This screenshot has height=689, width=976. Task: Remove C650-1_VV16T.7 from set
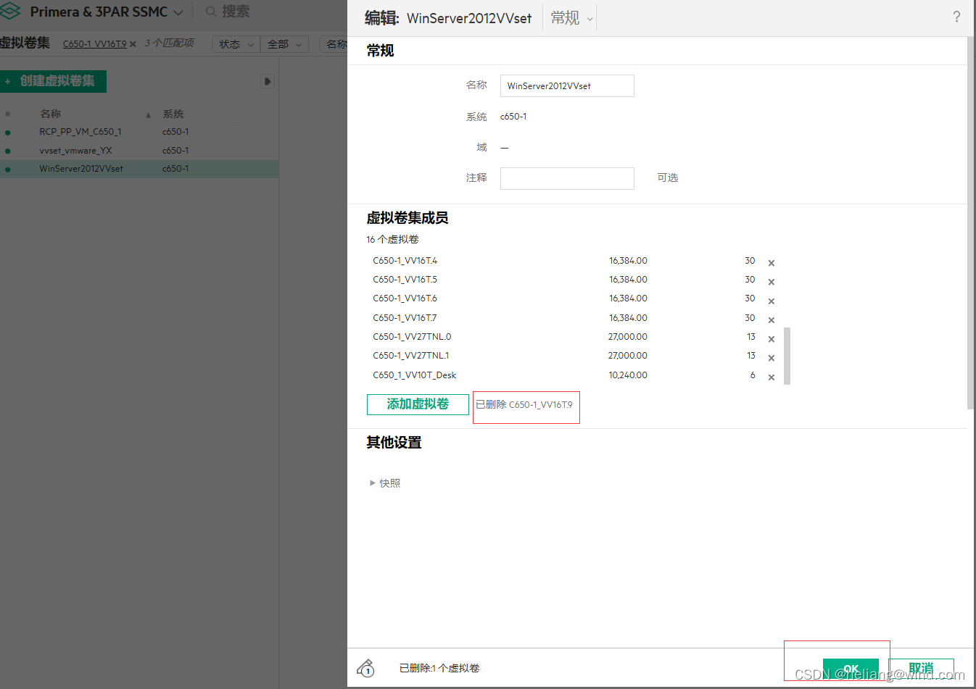click(772, 320)
